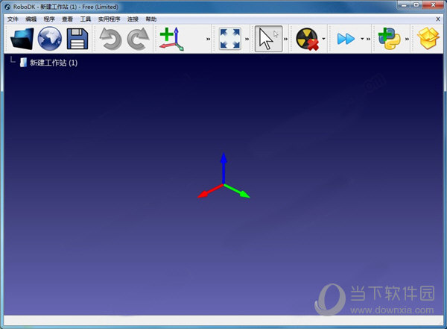
Task: Open dropdown arrow beside fast simulation icon
Action: [362, 39]
